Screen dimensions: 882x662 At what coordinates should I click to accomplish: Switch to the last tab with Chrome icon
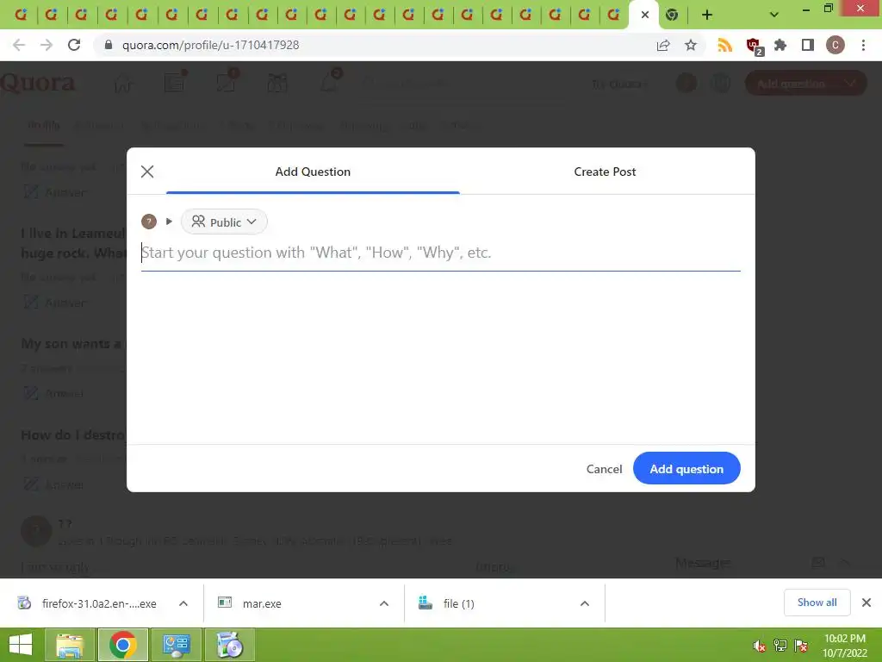(672, 15)
